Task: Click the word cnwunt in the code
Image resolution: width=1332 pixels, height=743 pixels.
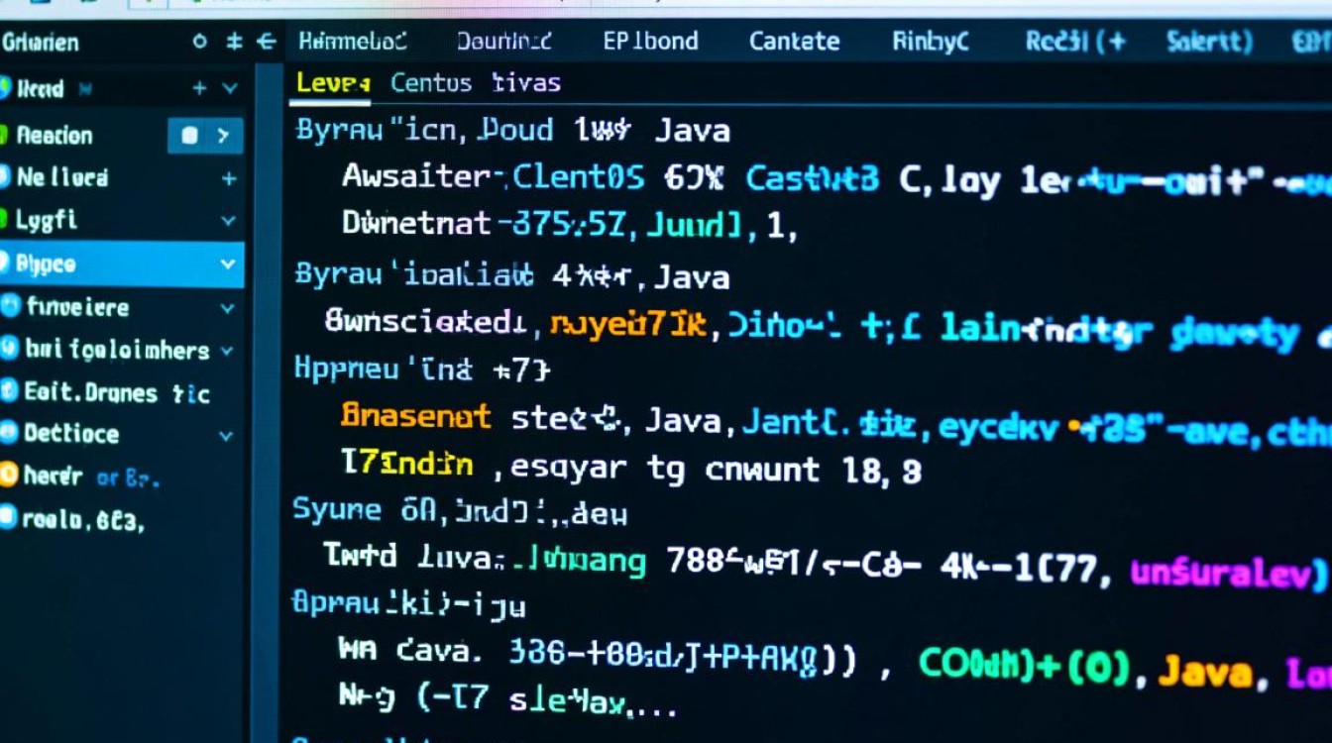Action: click(x=762, y=469)
